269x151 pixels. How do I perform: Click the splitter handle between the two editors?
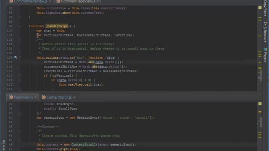click(134, 92)
